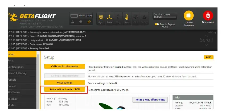Image resolution: width=234 pixels, height=112 pixels.
Task: Click Reset Z axis offset button
Action: coord(150,100)
